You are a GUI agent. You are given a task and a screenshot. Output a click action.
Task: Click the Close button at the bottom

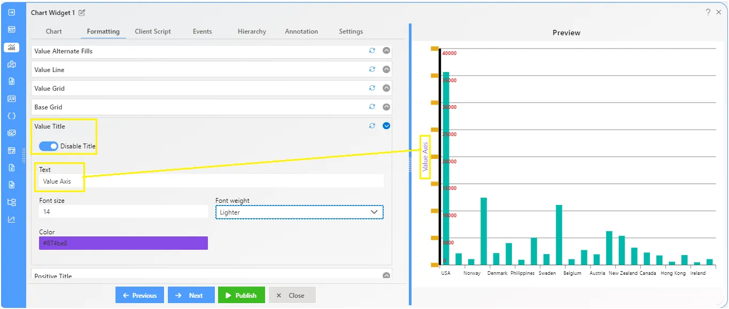point(292,295)
